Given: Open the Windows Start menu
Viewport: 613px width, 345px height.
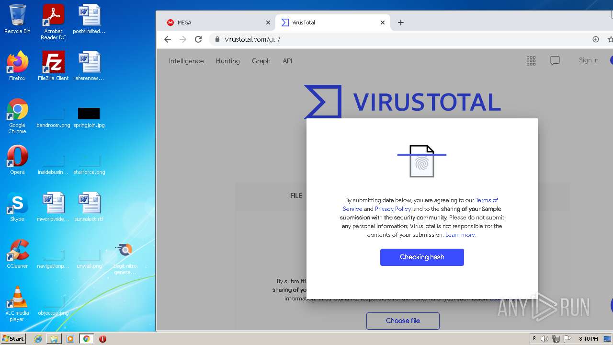Looking at the screenshot, I should click(x=13, y=338).
